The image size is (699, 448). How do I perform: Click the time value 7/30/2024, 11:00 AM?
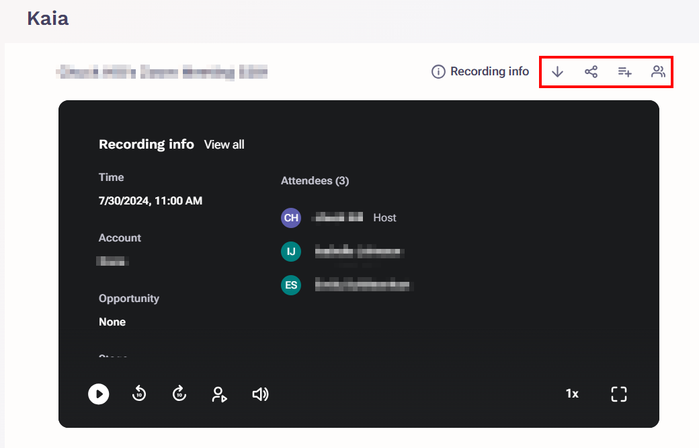coord(151,201)
